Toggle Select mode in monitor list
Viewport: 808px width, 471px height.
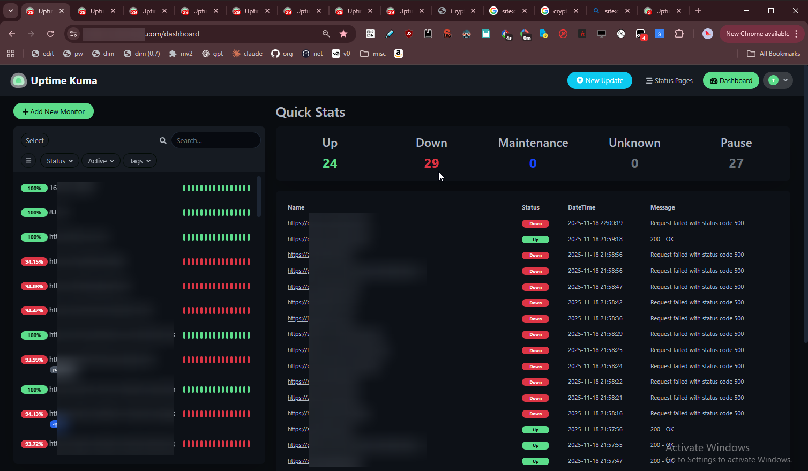[x=35, y=140]
